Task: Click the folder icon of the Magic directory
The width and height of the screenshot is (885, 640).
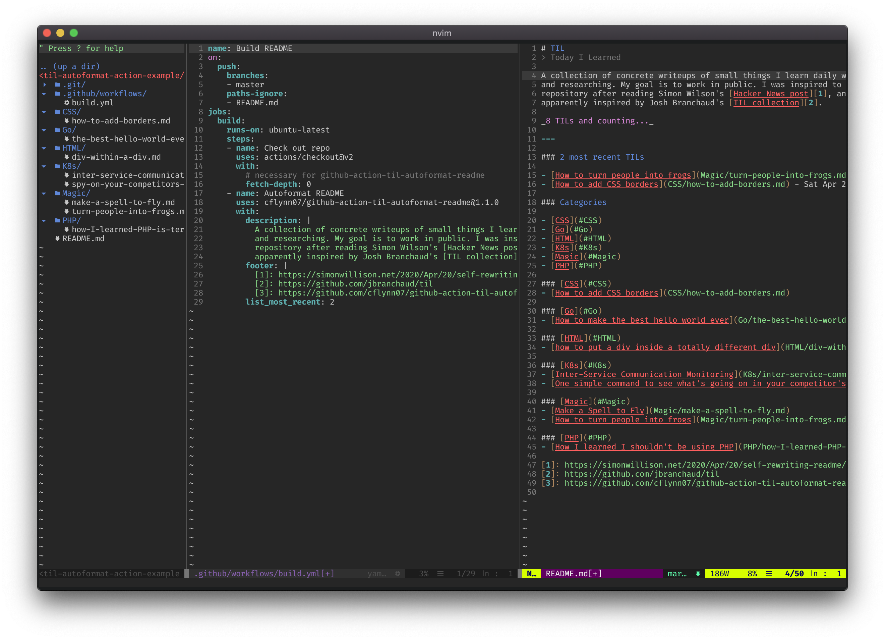Action: coord(57,193)
